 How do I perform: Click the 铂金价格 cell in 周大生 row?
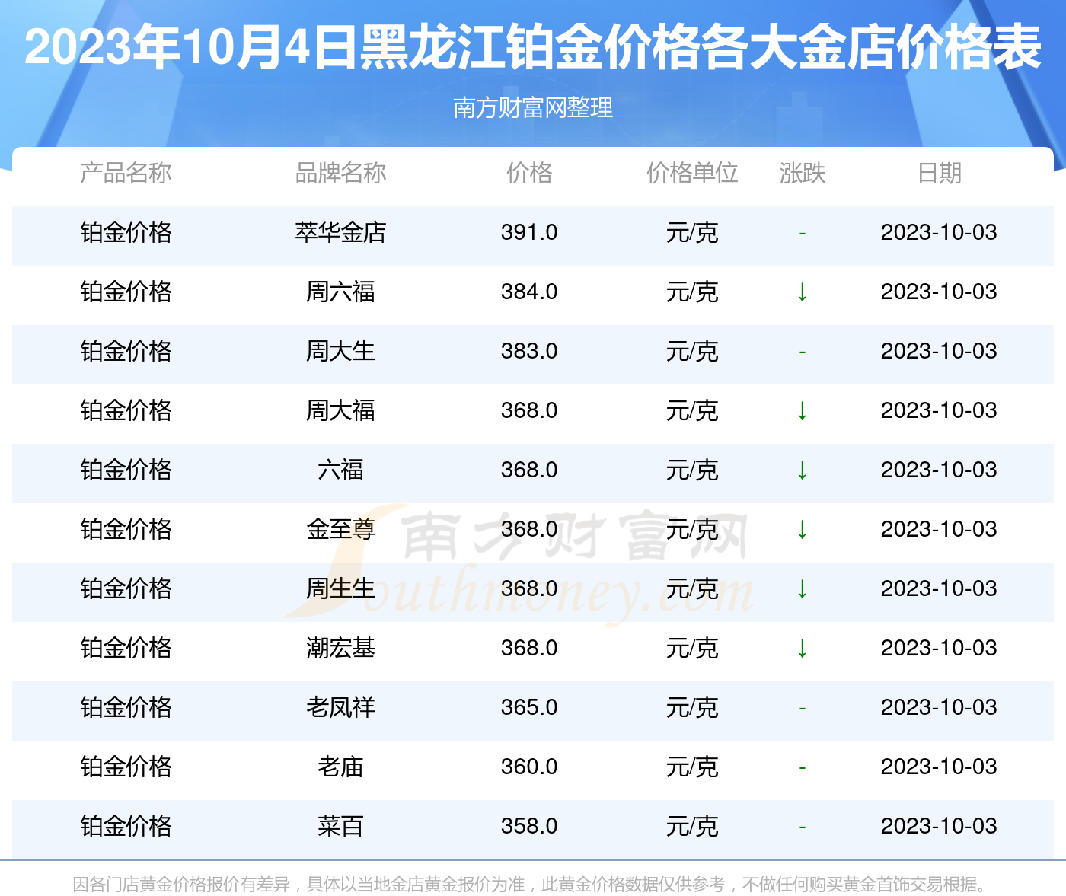tap(126, 351)
